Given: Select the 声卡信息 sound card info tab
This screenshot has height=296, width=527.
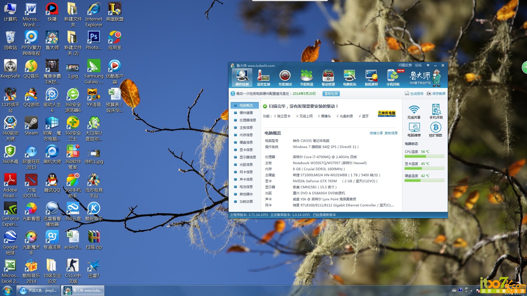Looking at the screenshot, I should tap(245, 180).
